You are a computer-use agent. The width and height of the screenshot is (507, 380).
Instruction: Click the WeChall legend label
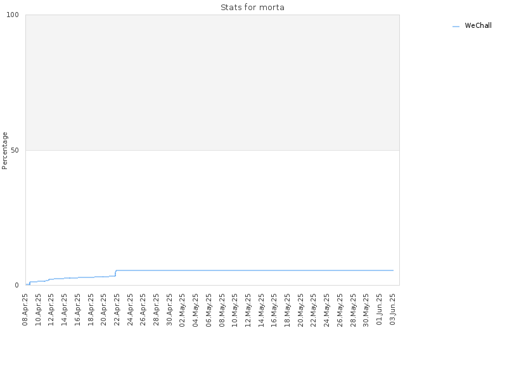[478, 25]
